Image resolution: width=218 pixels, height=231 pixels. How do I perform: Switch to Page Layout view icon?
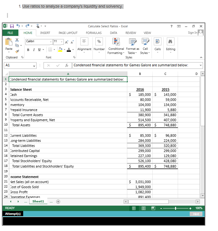[x=144, y=208]
